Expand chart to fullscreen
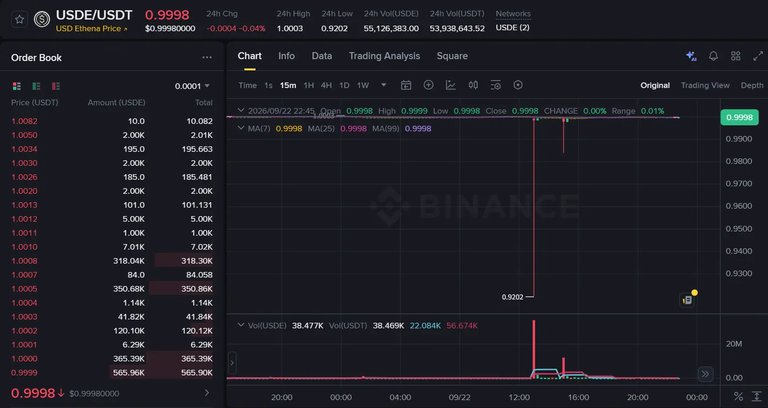This screenshot has height=408, width=768. (x=758, y=56)
